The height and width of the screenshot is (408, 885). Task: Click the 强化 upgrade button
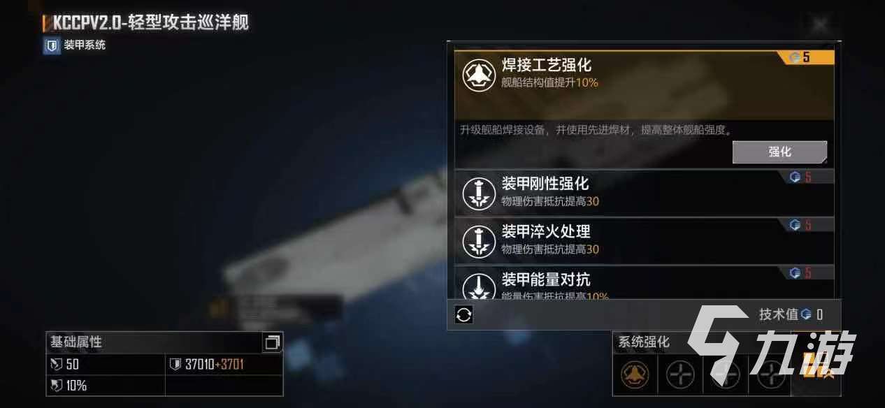779,152
